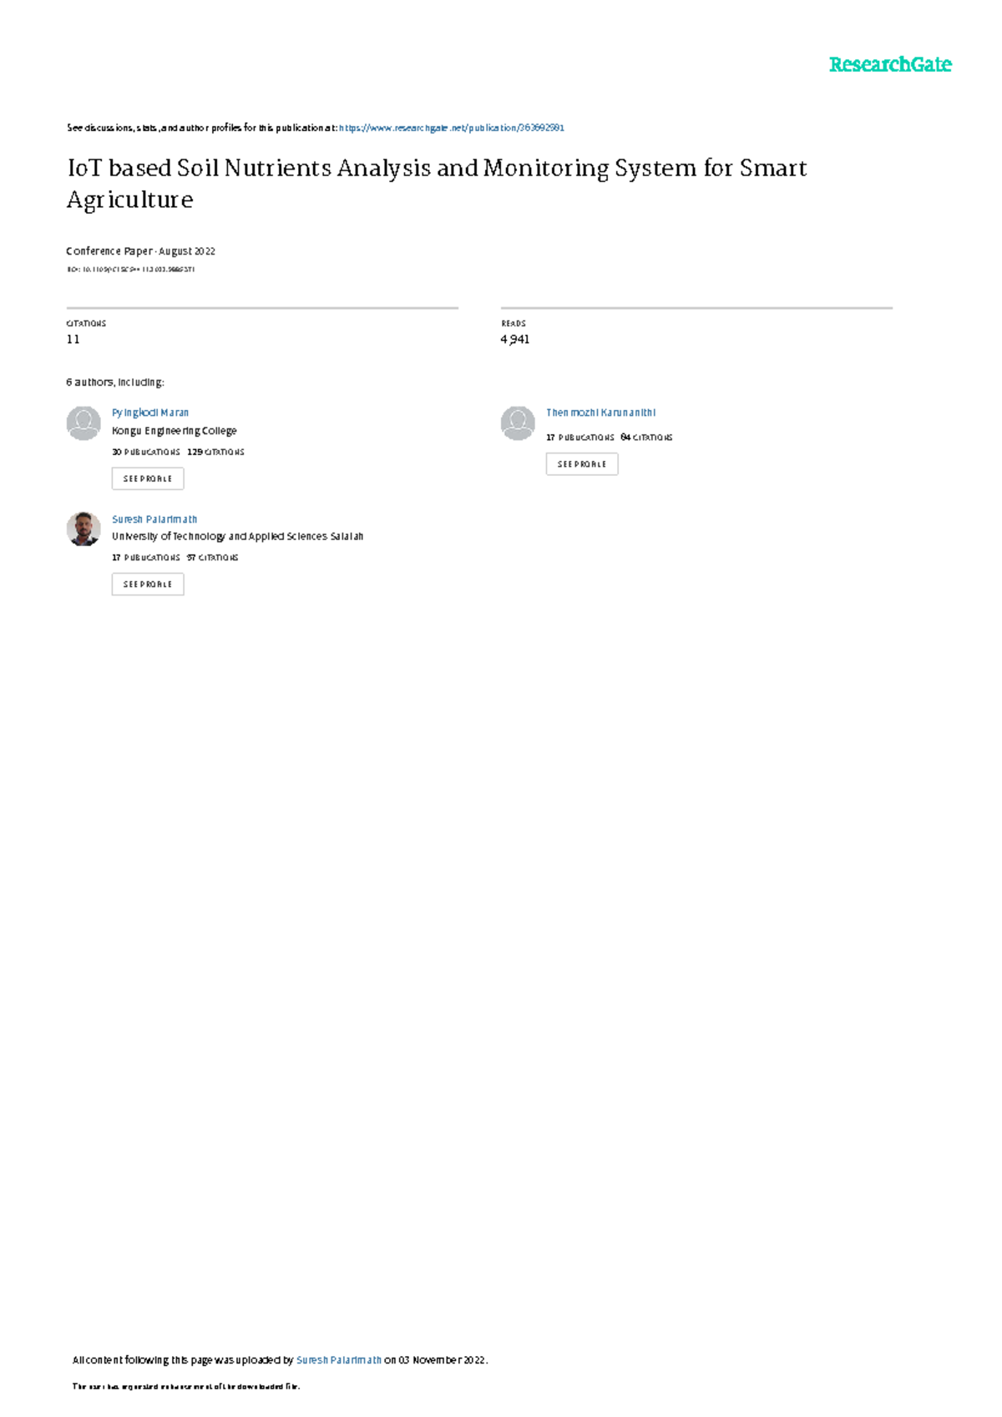Click the Conference Paper August 2022 label

click(141, 251)
